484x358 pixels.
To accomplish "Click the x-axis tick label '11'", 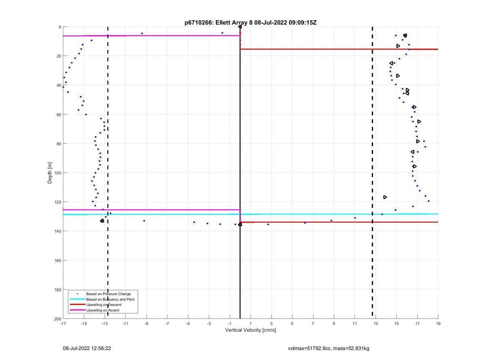I will click(x=355, y=323).
